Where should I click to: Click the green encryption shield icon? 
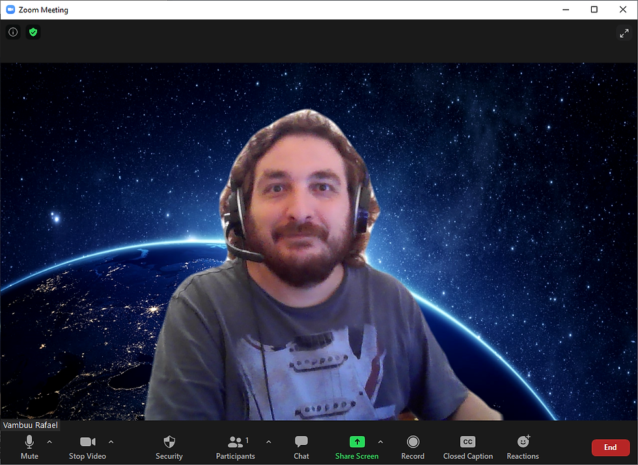coord(33,32)
